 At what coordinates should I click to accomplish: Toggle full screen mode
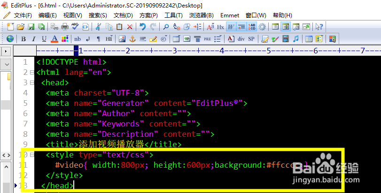(x=306, y=26)
